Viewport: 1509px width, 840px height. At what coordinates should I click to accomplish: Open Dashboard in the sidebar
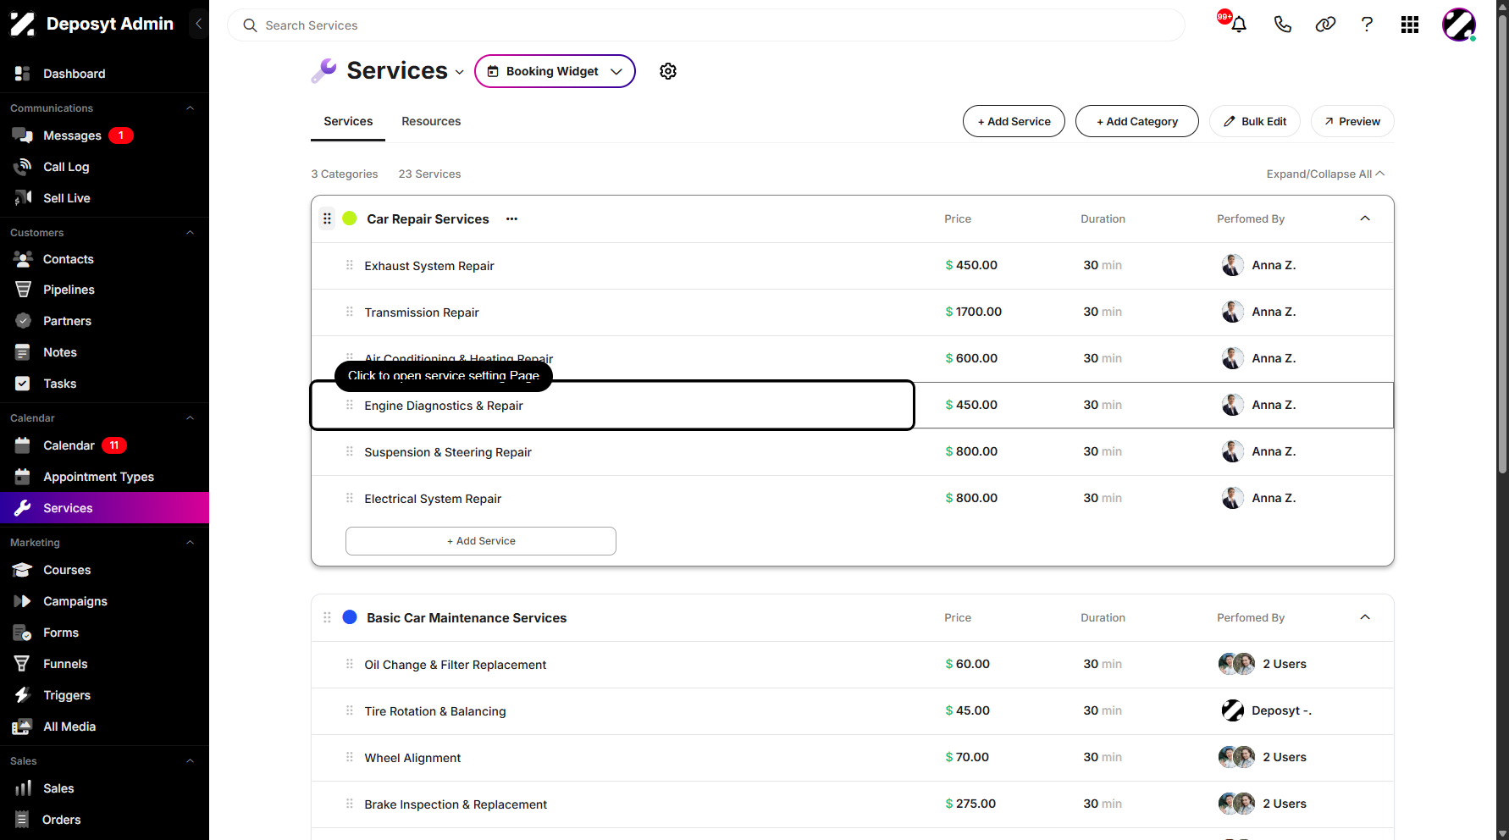click(74, 74)
